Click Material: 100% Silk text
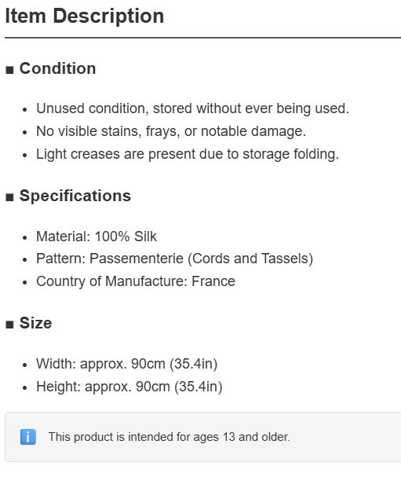This screenshot has width=401, height=477. (97, 237)
